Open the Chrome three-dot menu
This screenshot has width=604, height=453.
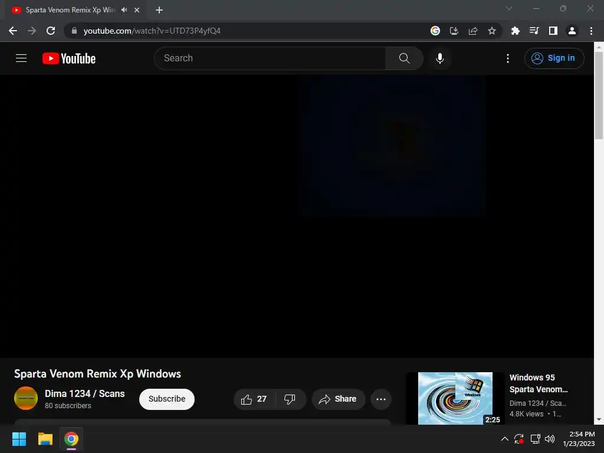click(591, 31)
